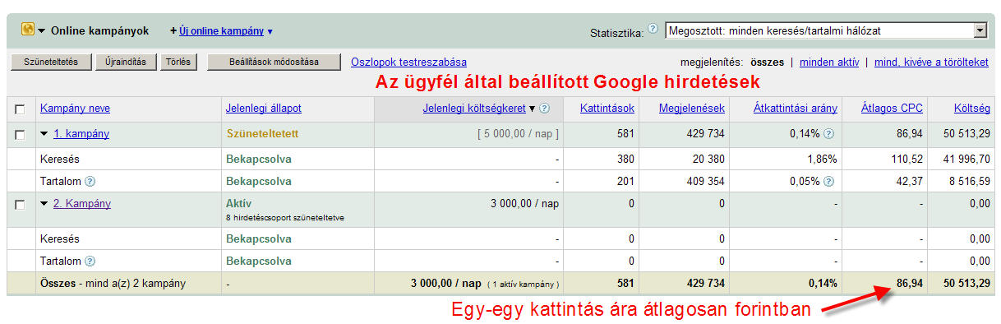This screenshot has width=1001, height=324.
Task: Click the impressions value 409 354
Action: pyautogui.click(x=704, y=183)
